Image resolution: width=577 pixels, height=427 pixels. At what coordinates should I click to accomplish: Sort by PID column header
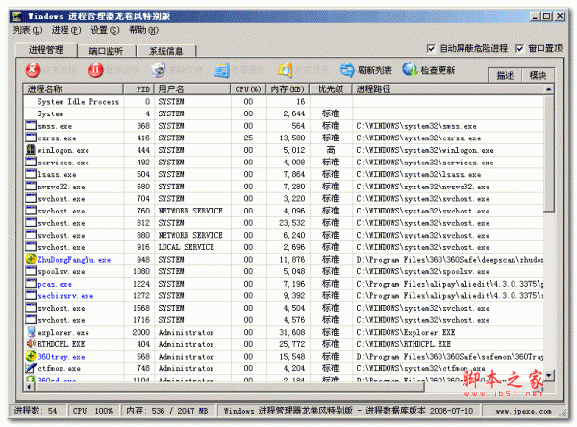click(x=138, y=89)
